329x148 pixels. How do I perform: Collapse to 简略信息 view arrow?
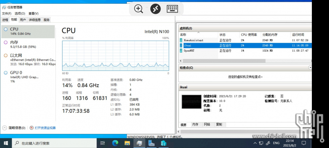point(4,128)
